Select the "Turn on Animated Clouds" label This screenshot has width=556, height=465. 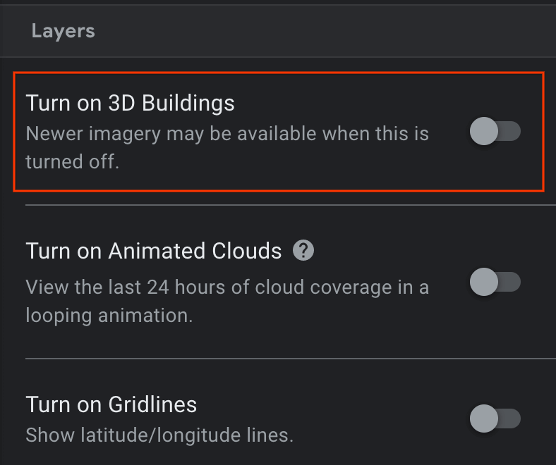pyautogui.click(x=154, y=251)
